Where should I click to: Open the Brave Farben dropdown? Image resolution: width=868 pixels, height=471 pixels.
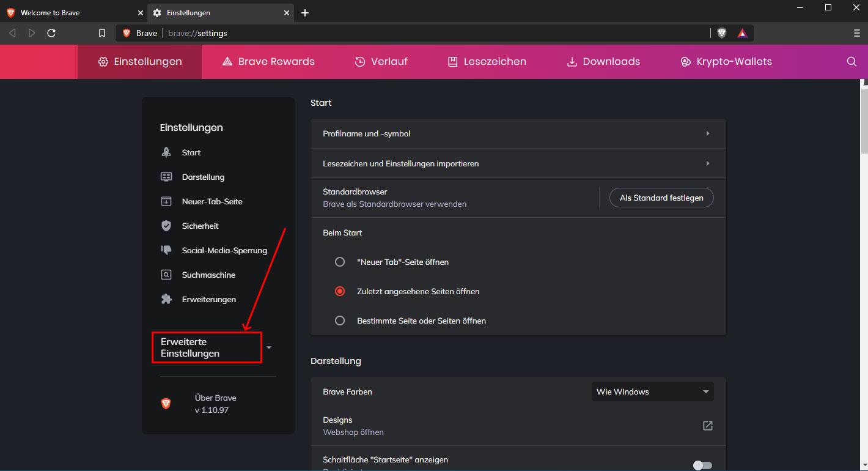point(652,391)
